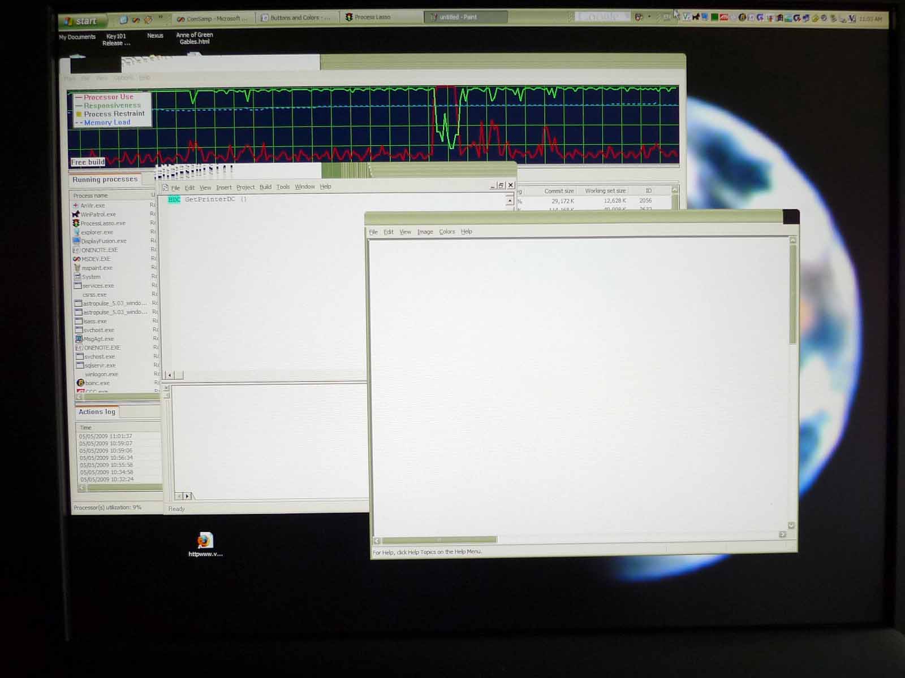Sort by the Working set size column

click(x=605, y=191)
